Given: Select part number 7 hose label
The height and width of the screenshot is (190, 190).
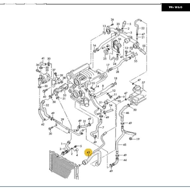Looking at the screenshot, I should point(103,128).
